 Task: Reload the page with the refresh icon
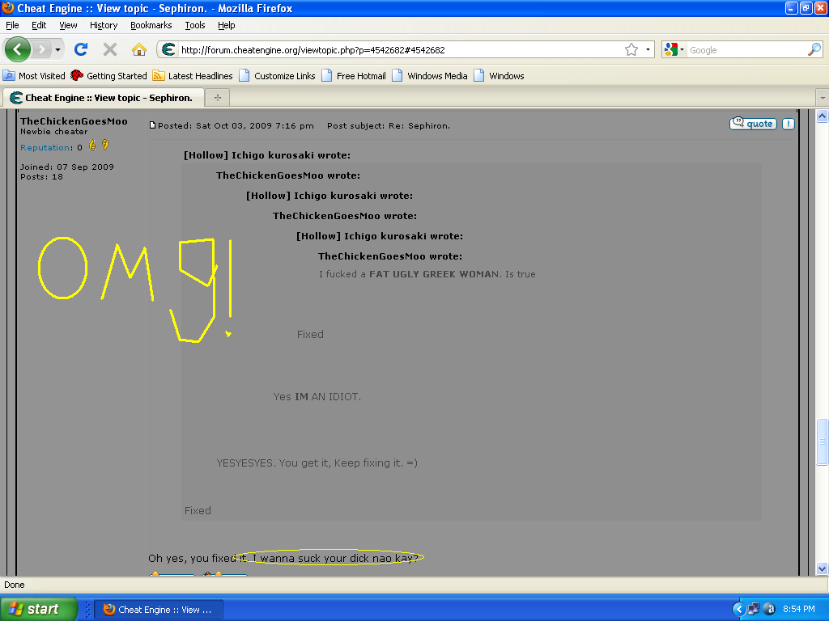[80, 49]
